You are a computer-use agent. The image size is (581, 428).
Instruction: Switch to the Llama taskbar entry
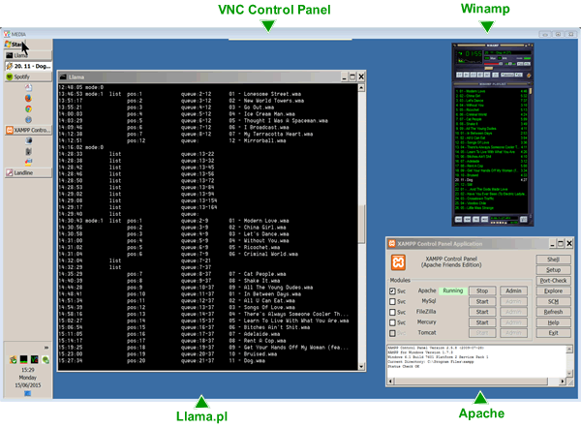click(28, 55)
